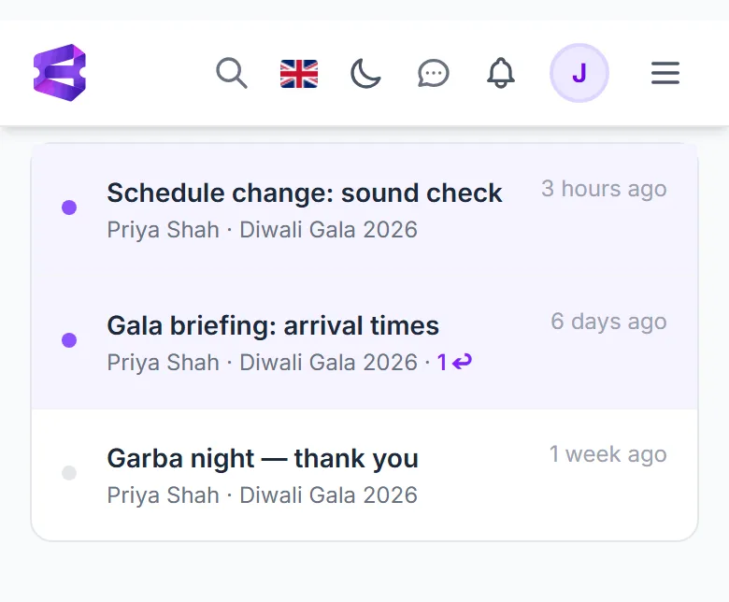The height and width of the screenshot is (602, 729).
Task: Click the purple reply arrow icon
Action: (x=462, y=362)
